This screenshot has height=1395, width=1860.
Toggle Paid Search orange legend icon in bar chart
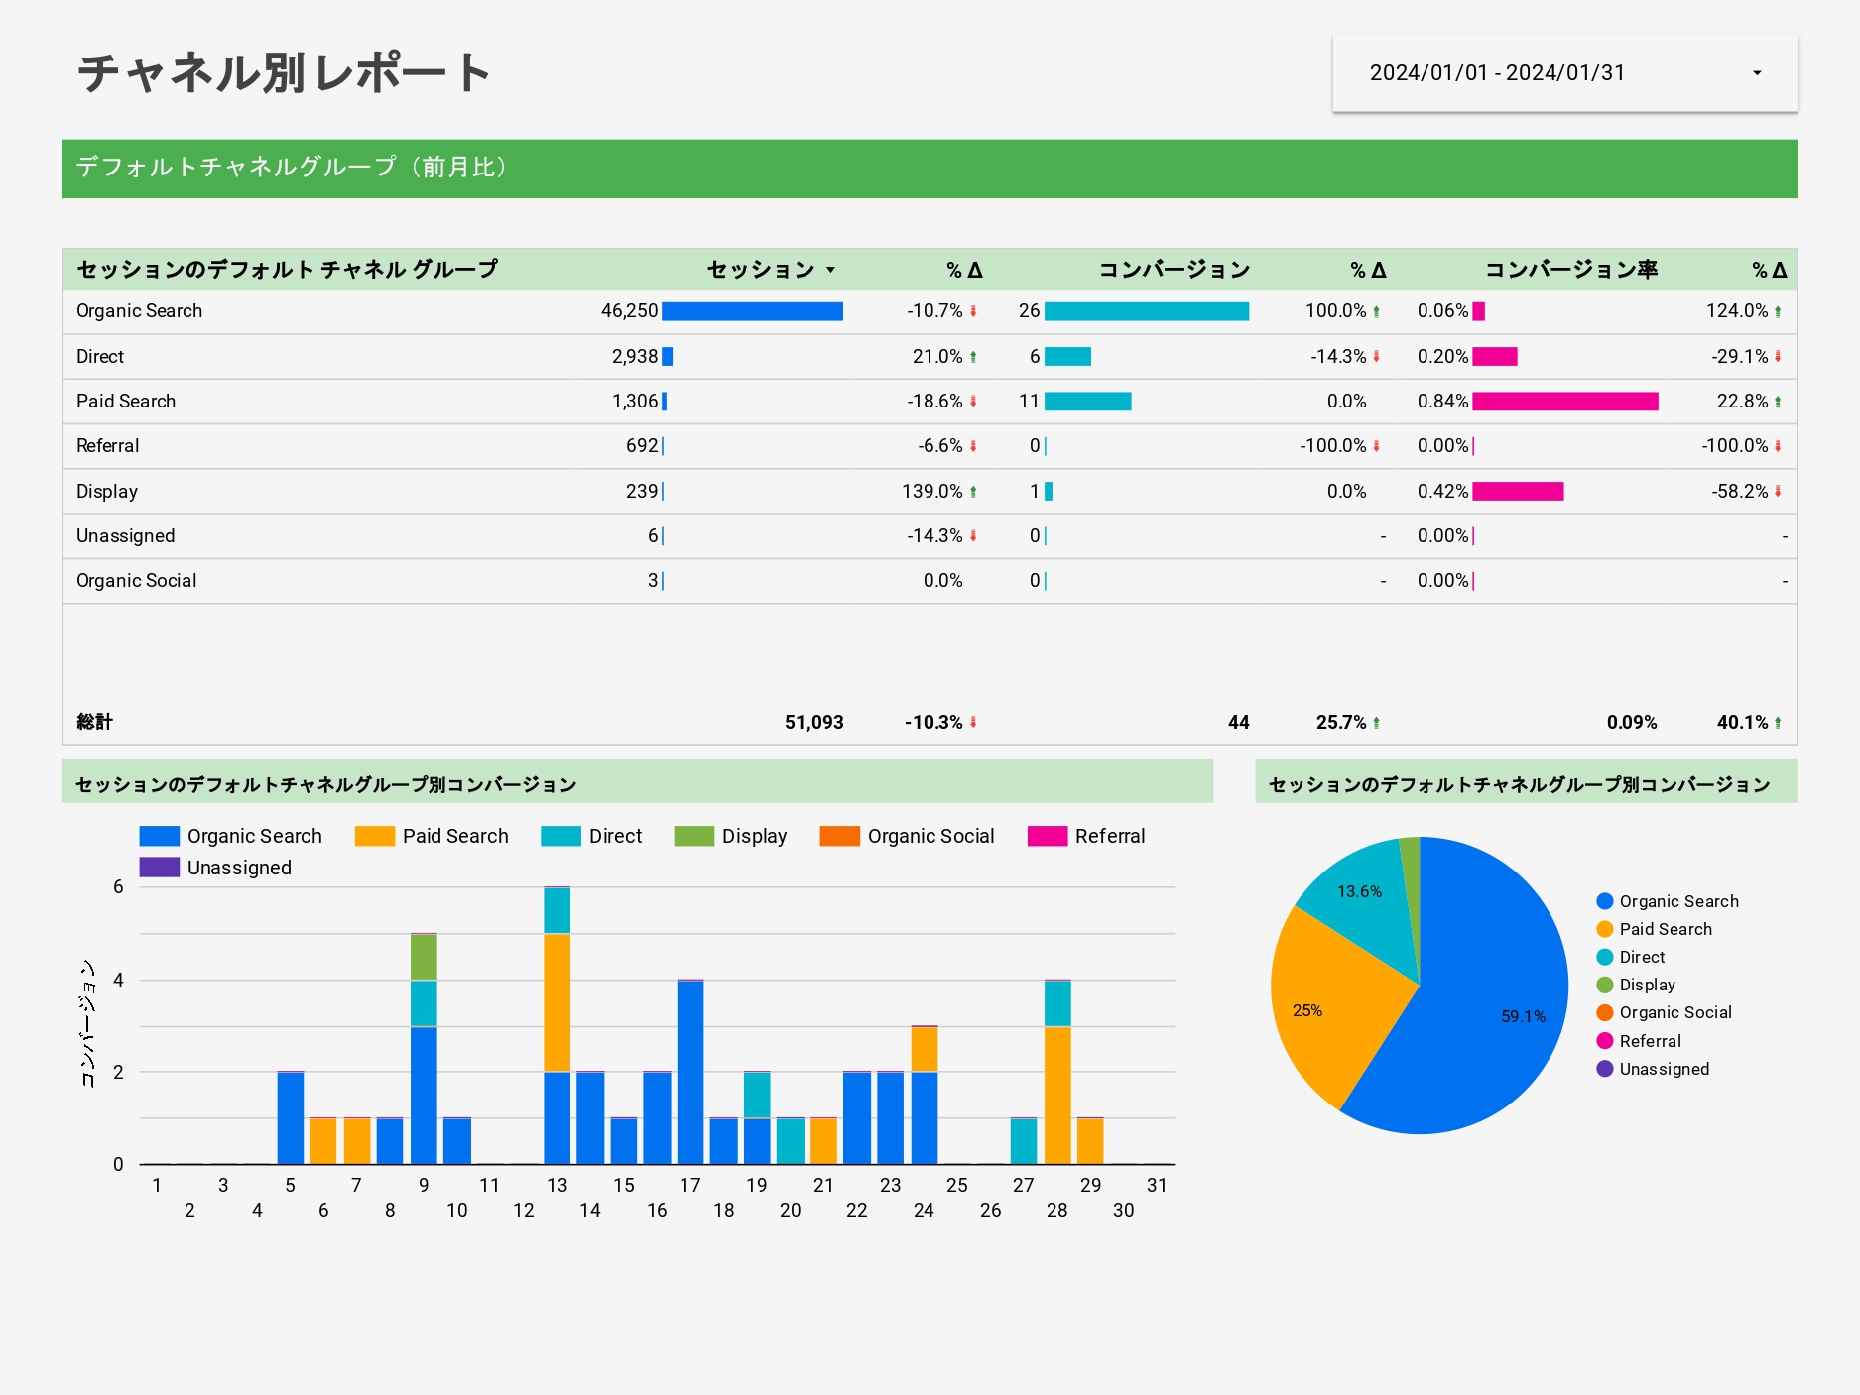(374, 836)
